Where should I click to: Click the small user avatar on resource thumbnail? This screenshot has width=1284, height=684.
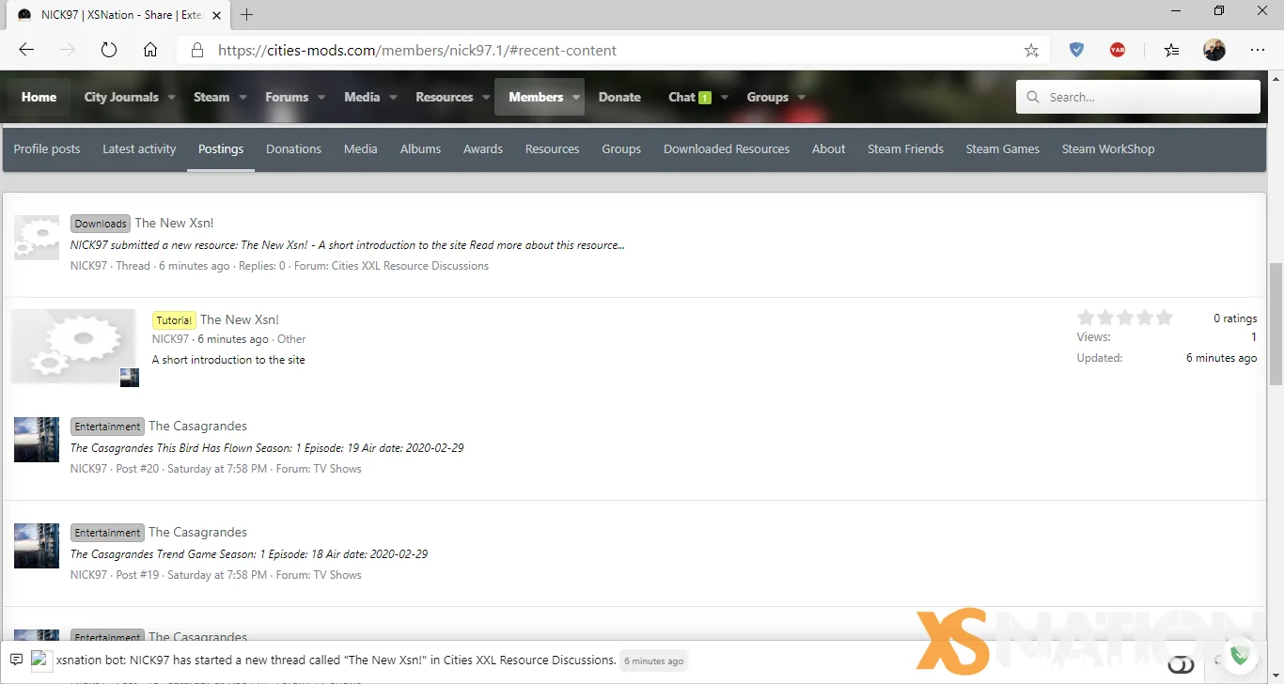[x=130, y=378]
